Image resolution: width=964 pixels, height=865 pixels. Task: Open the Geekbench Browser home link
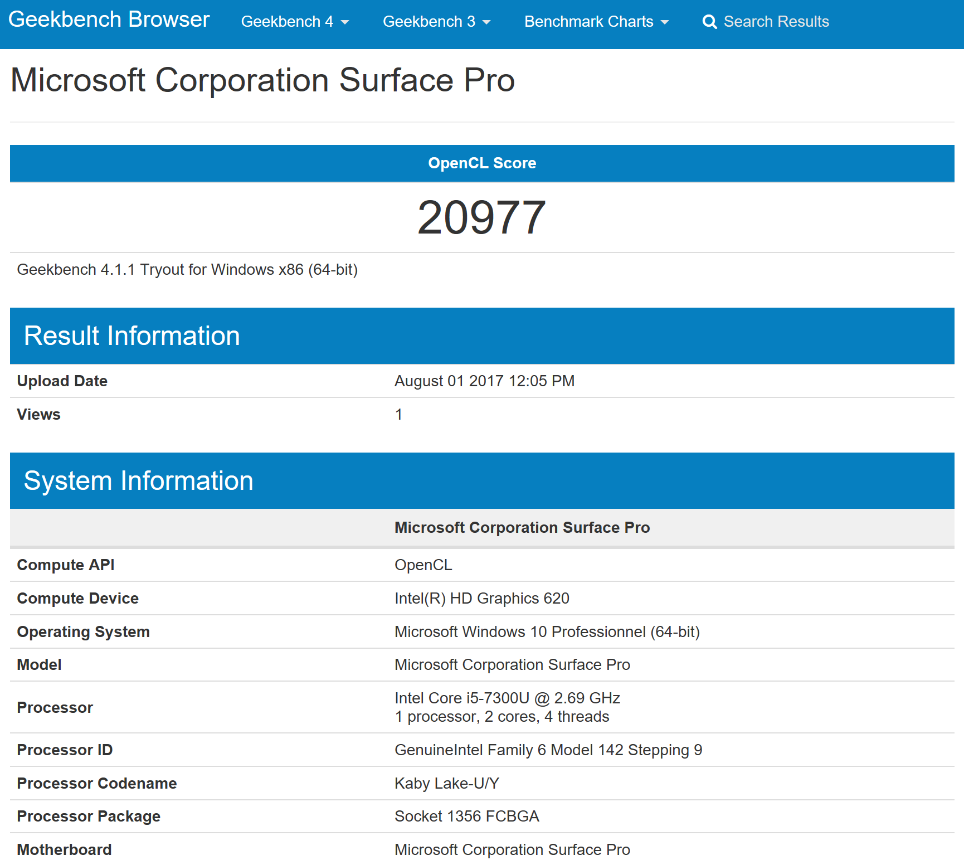click(109, 20)
